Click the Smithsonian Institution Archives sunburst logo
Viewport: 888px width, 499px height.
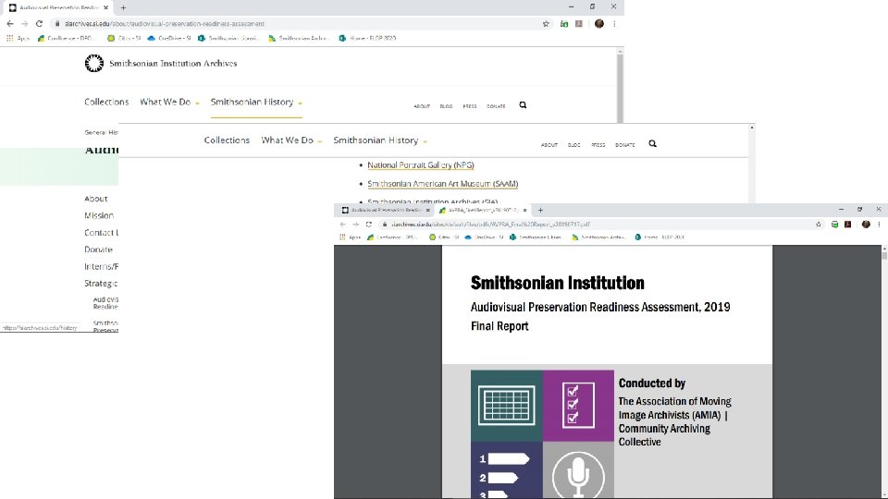[x=94, y=64]
